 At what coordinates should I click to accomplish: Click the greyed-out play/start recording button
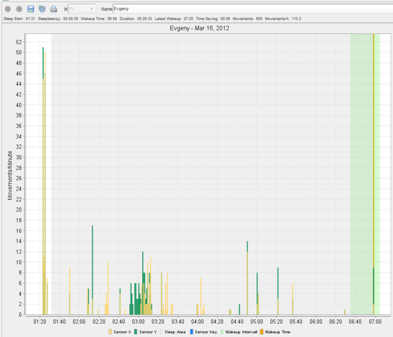(8, 9)
